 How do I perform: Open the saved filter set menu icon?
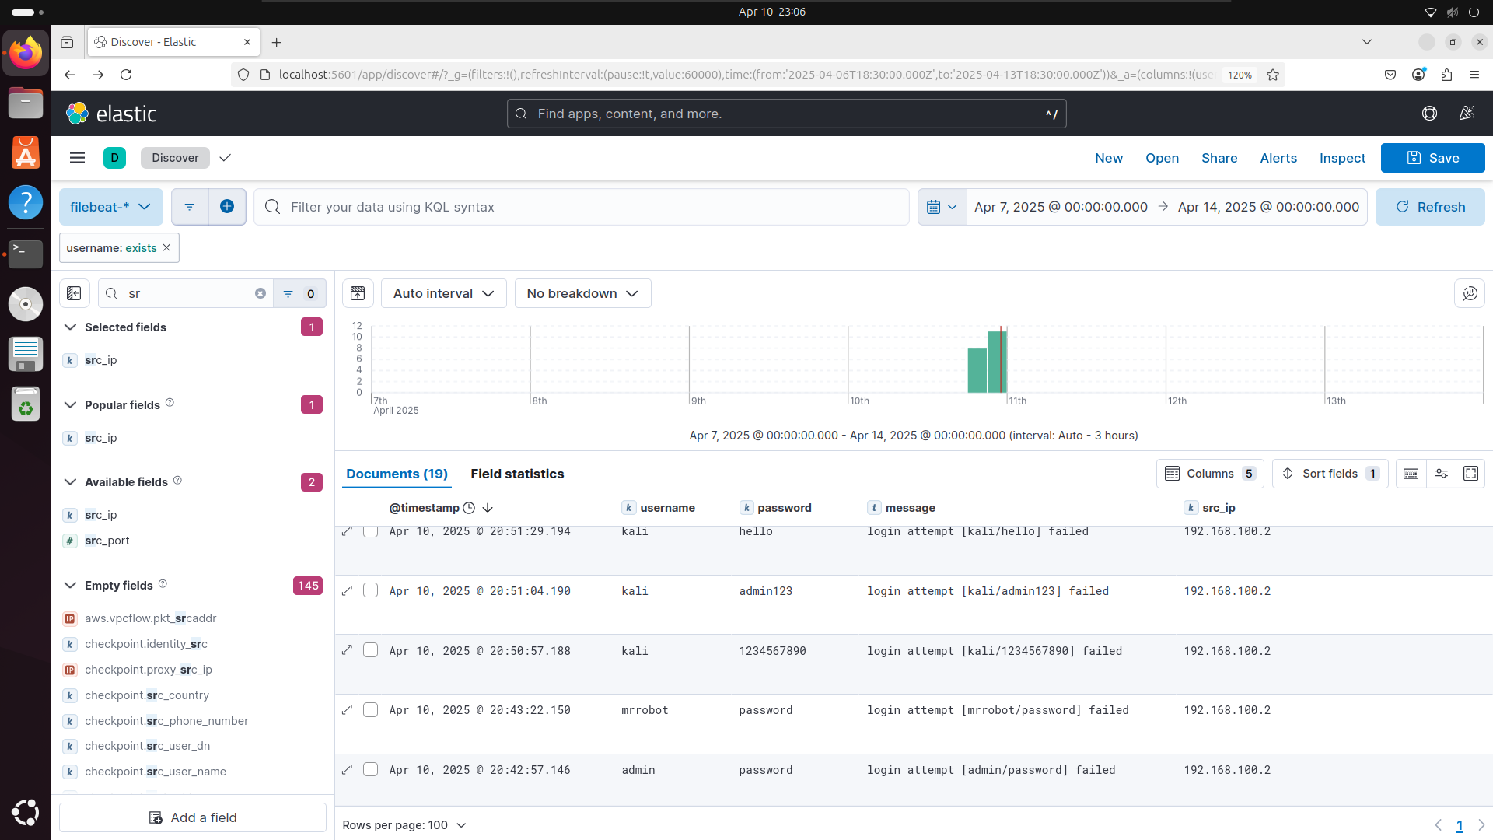click(189, 207)
